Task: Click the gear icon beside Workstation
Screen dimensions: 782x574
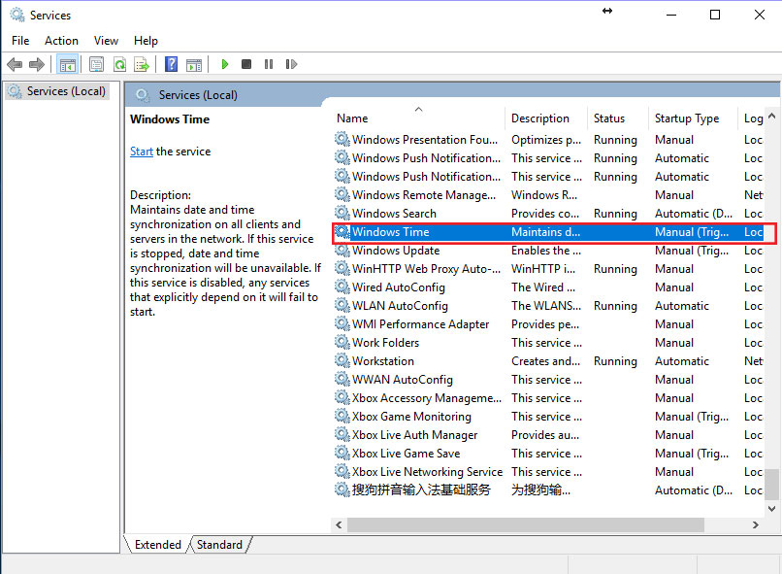Action: (x=342, y=361)
